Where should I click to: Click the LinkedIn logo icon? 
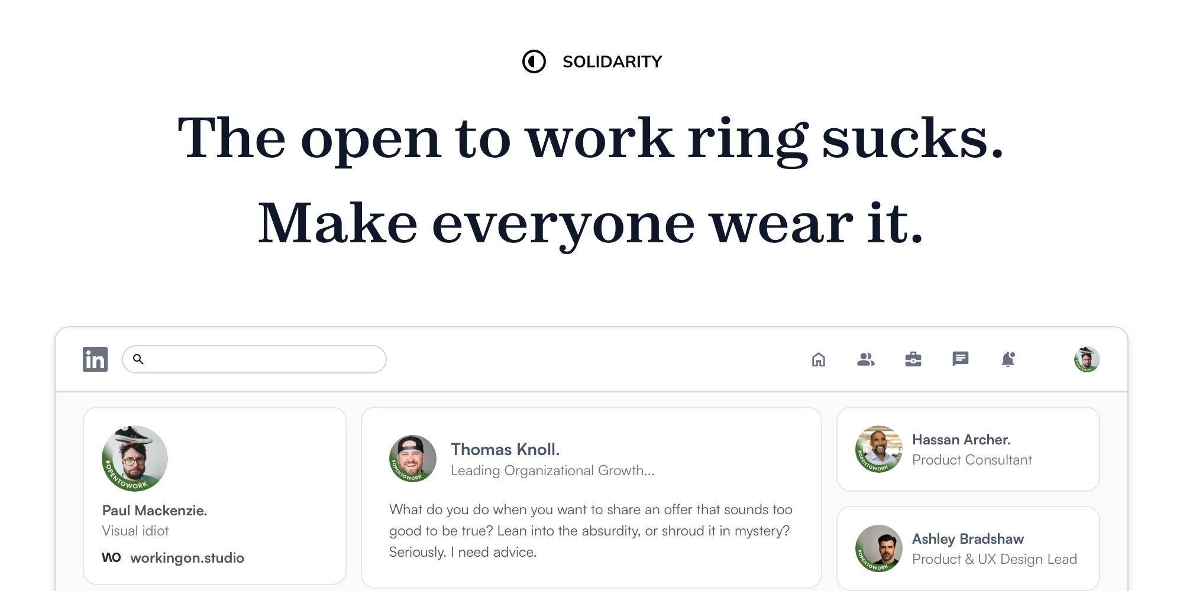(x=95, y=359)
